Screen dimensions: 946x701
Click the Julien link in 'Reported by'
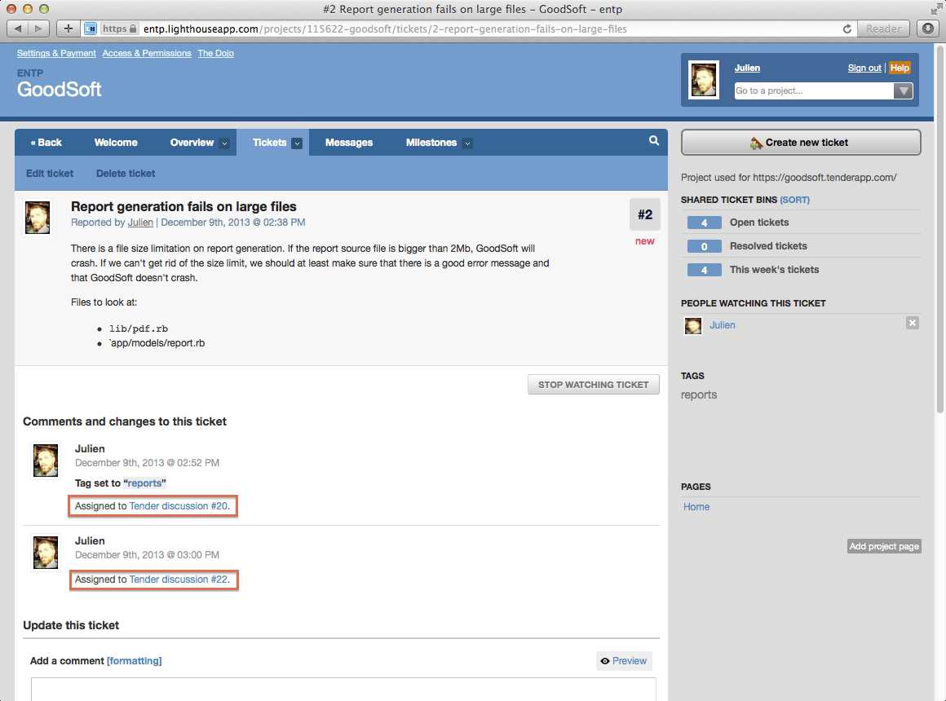[x=140, y=222]
